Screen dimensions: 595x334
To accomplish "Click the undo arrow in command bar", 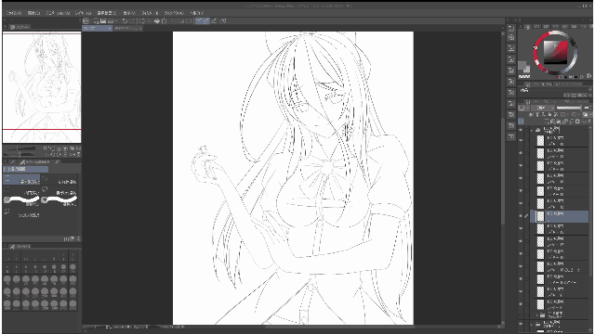I will click(x=125, y=20).
